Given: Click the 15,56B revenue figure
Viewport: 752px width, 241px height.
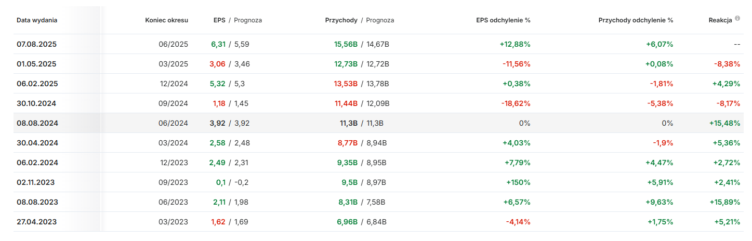Looking at the screenshot, I should 346,44.
